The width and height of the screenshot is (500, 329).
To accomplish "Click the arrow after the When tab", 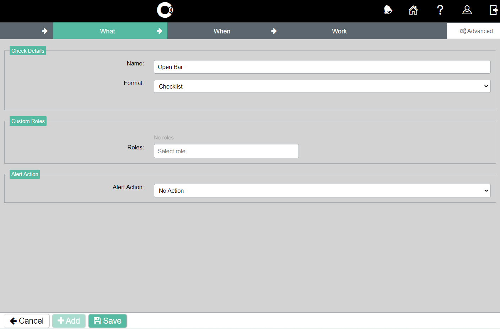I will point(274,31).
